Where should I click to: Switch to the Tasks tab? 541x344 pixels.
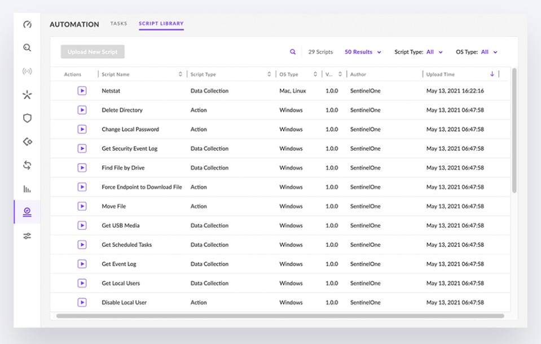tap(118, 24)
